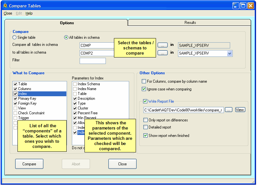The height and width of the screenshot is (186, 257).
Task: Click the window resize grip in status bar
Action: 253,181
